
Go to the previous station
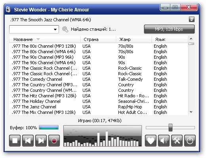pos(28,141)
